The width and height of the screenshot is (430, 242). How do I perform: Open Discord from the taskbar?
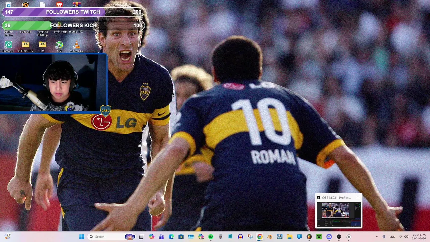click(x=329, y=237)
